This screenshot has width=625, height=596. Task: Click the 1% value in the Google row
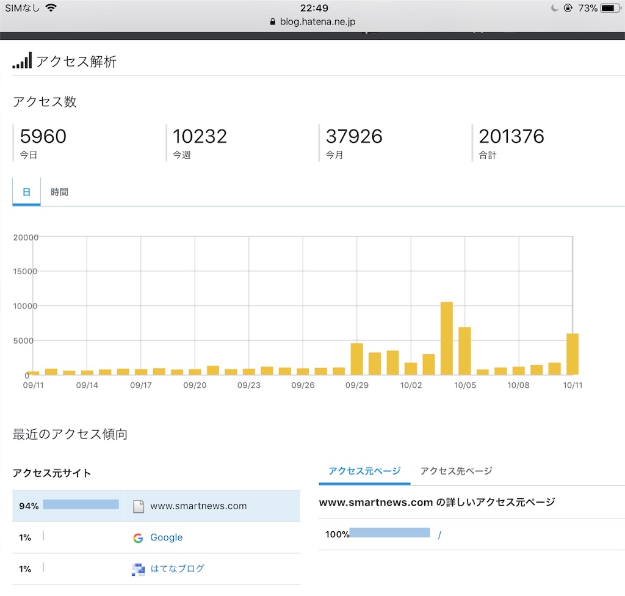coord(24,538)
